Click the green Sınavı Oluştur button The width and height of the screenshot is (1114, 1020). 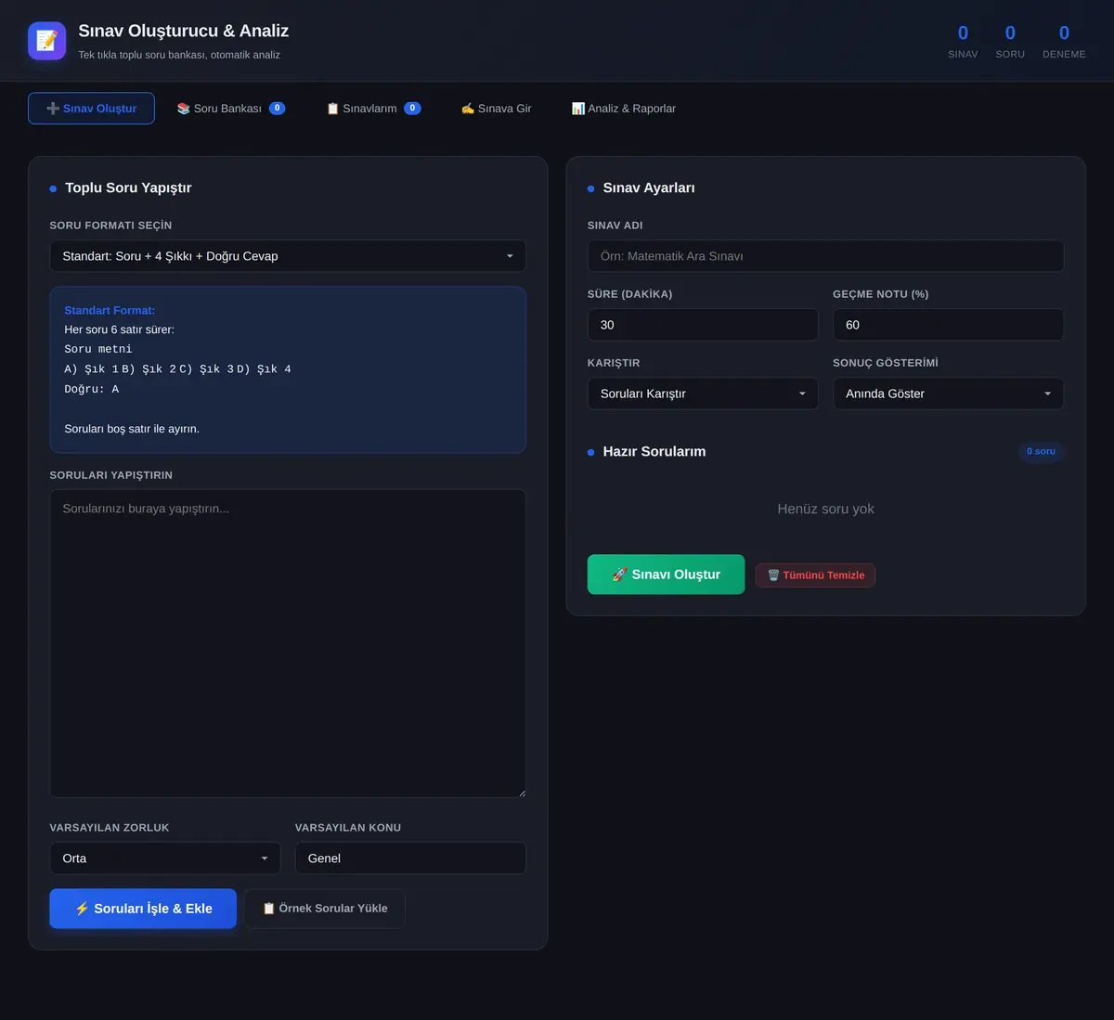[666, 575]
